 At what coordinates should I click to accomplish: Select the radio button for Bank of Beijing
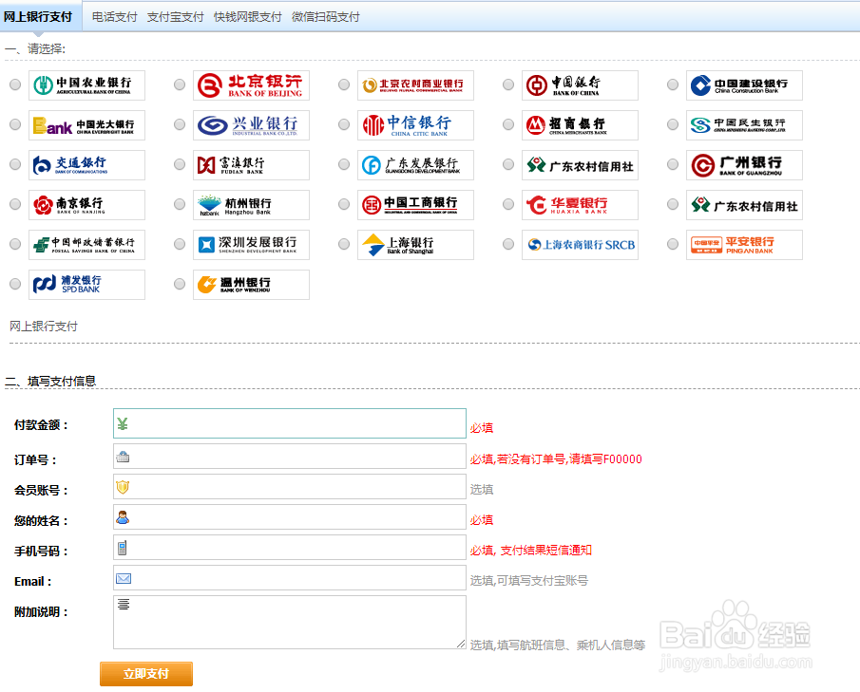pos(180,84)
